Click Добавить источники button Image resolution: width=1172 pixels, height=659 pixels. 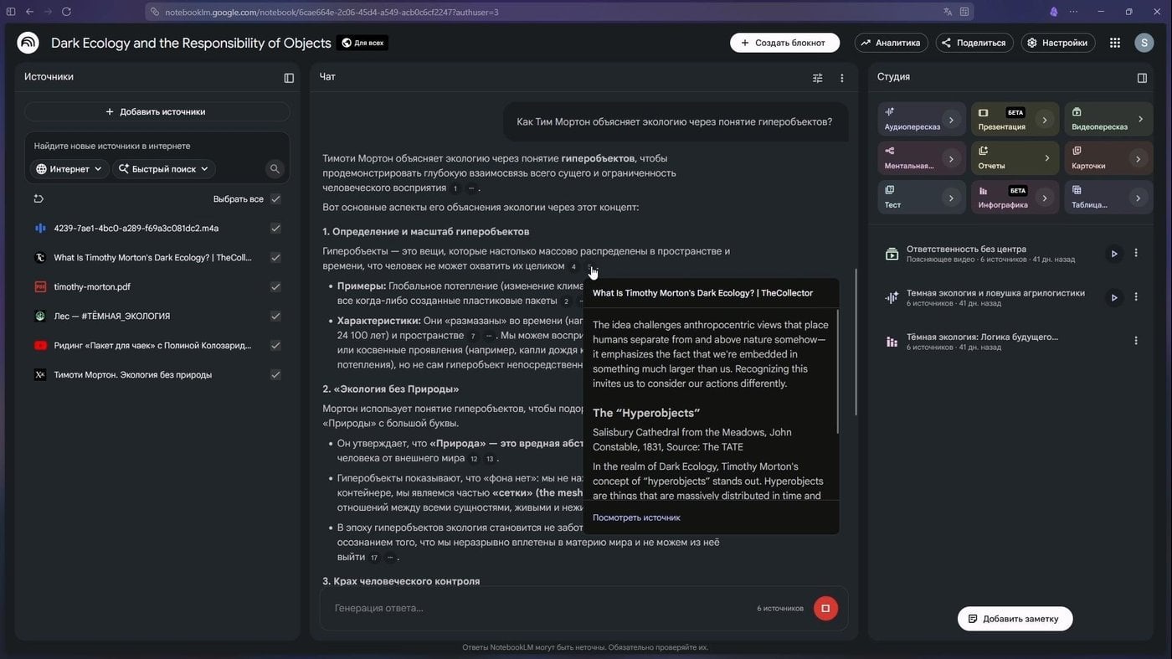pyautogui.click(x=157, y=111)
